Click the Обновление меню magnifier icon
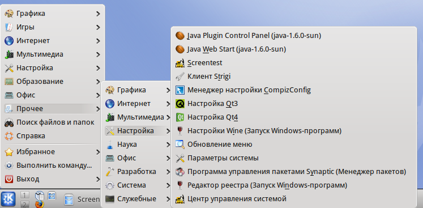 pos(180,145)
